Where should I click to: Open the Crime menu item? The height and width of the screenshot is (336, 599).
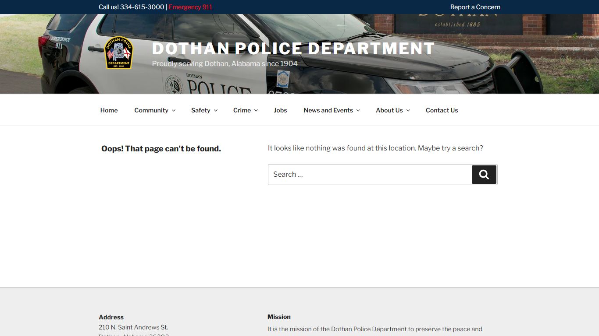pos(242,110)
